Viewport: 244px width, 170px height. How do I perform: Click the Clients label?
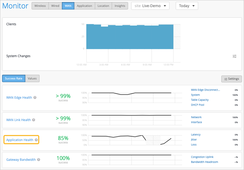(11, 24)
